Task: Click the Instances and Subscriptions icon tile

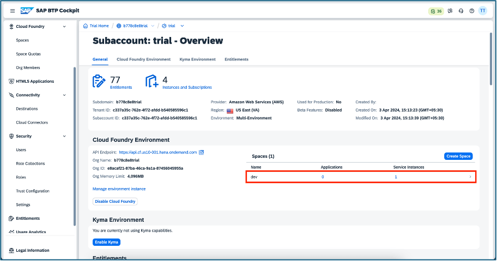Action: coord(152,82)
